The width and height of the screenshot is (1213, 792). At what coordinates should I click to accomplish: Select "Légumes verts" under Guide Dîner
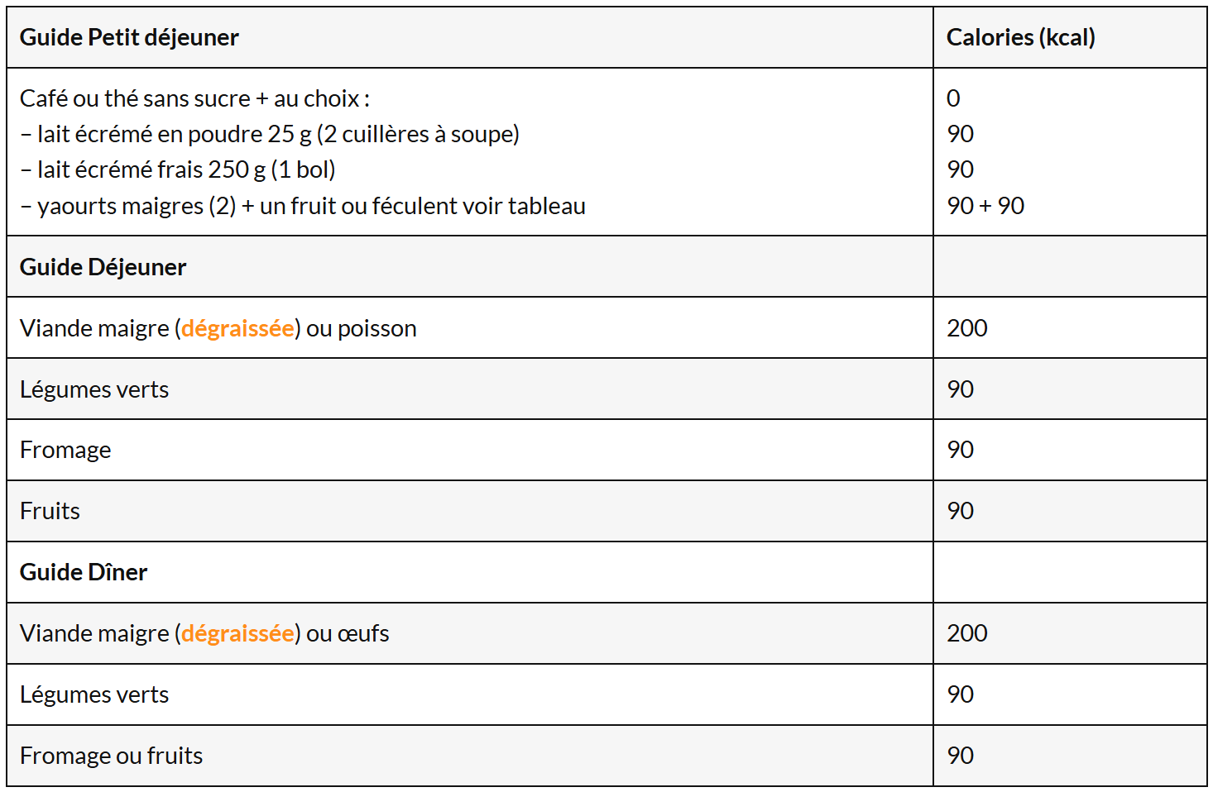tap(94, 694)
